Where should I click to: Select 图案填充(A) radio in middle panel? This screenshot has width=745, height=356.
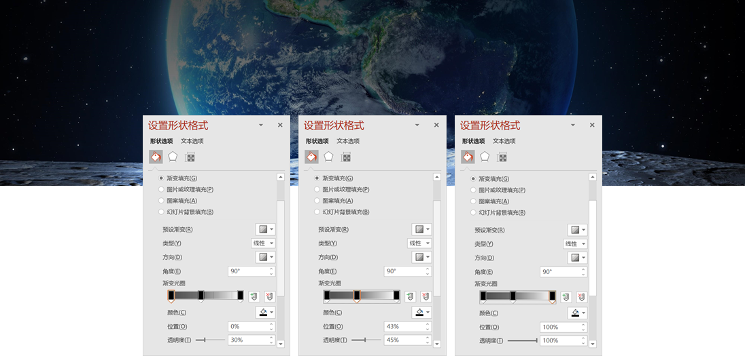coord(317,201)
